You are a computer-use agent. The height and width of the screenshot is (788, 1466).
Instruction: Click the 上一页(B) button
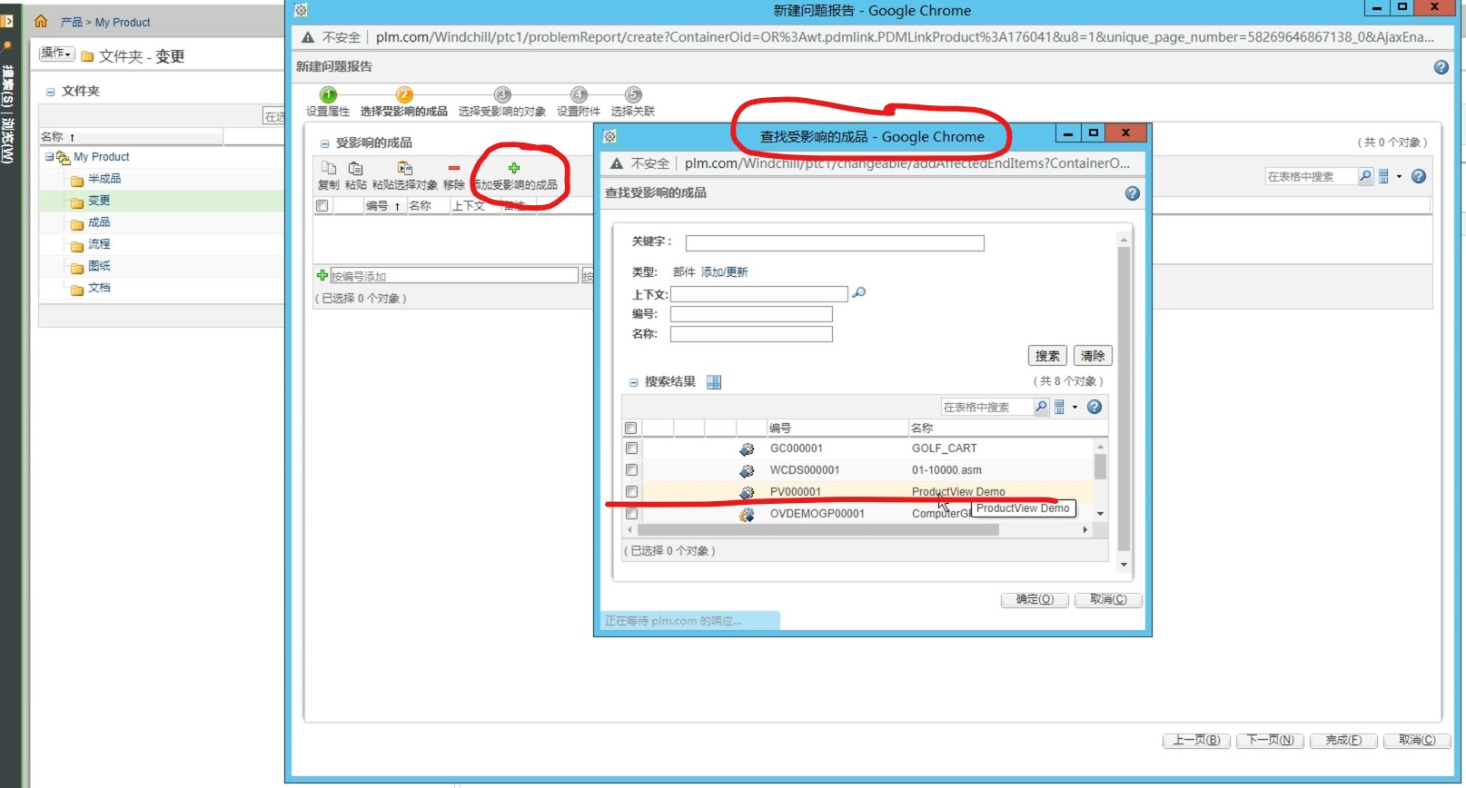click(1196, 740)
